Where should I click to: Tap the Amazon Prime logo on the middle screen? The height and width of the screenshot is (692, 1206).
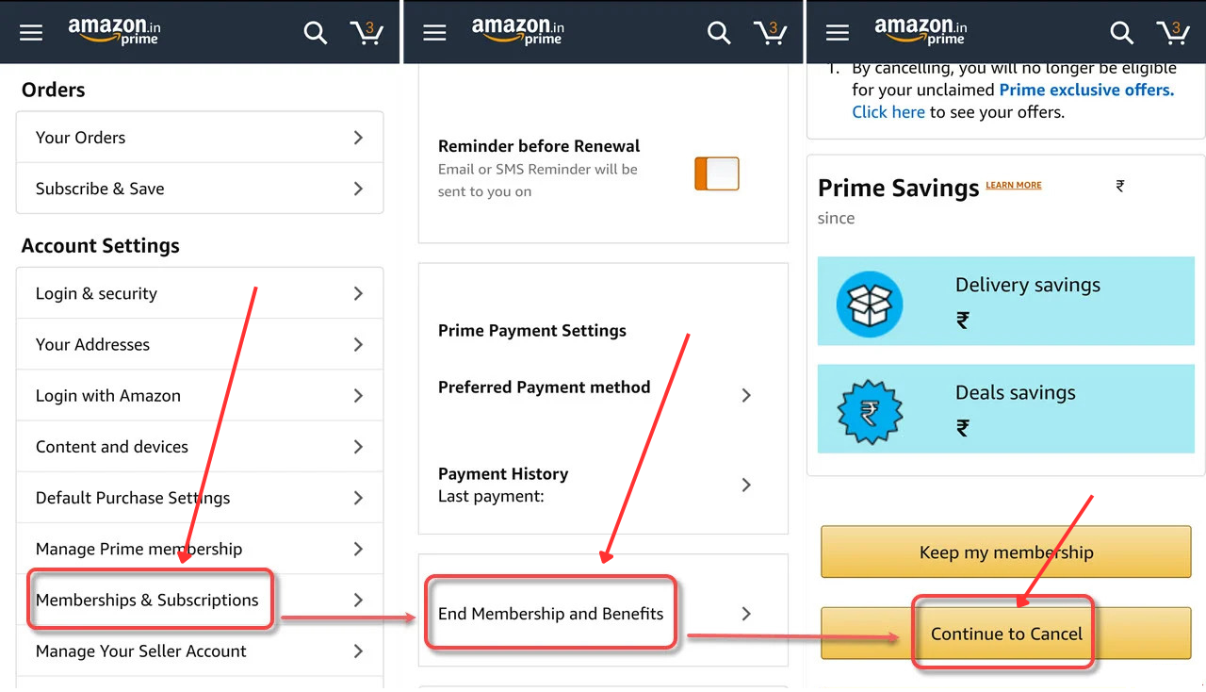517,31
